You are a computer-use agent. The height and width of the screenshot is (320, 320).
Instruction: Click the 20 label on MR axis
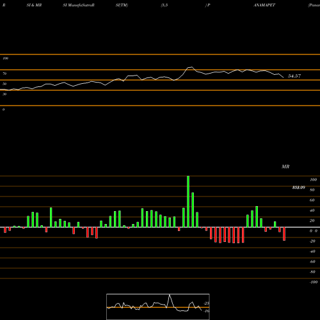(x=312, y=221)
